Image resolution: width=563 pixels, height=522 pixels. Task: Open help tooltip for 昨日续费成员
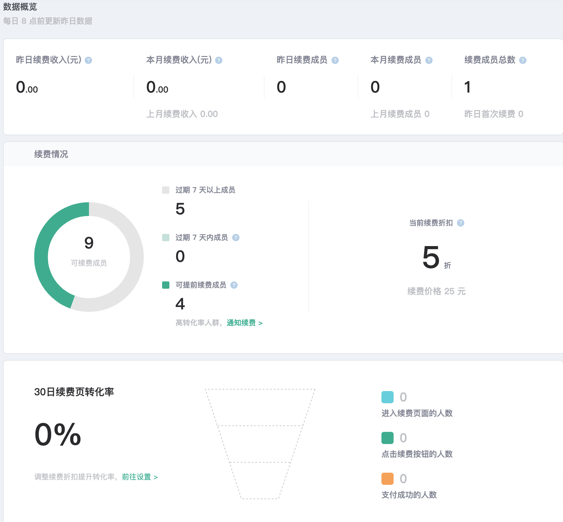click(x=335, y=60)
